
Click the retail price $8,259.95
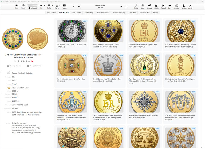pyautogui.click(x=15, y=101)
